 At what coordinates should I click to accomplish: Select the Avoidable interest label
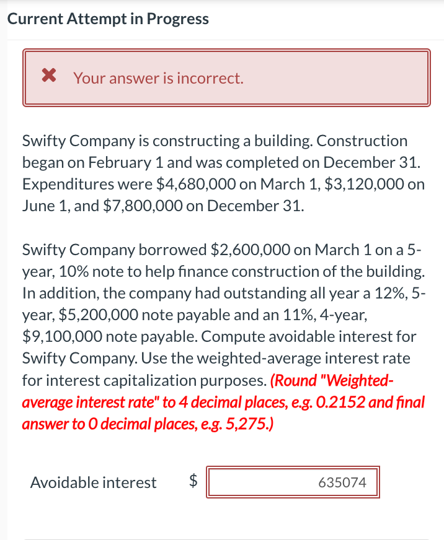[x=93, y=482]
